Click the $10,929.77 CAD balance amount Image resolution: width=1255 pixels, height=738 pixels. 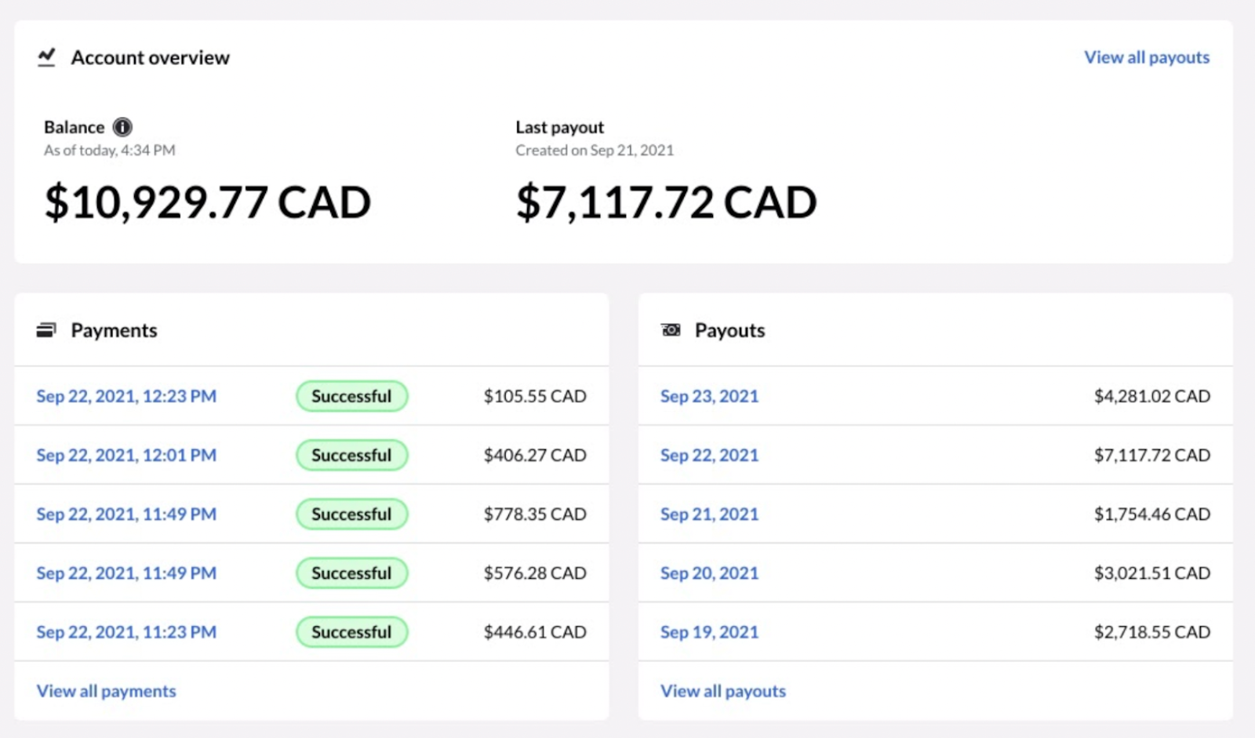pos(207,202)
